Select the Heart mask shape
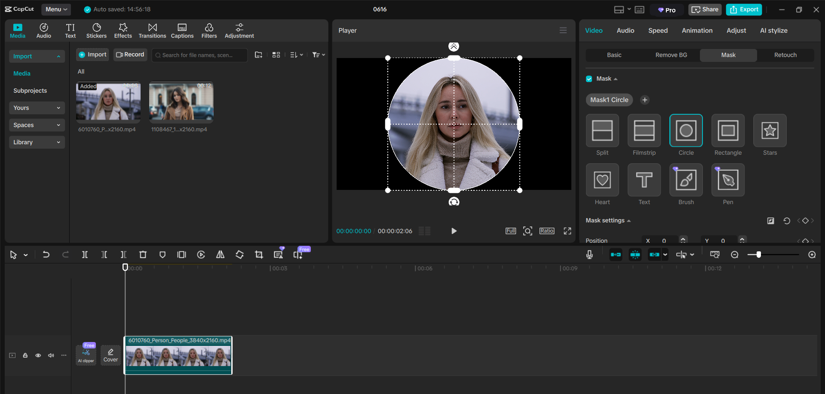825x394 pixels. click(x=602, y=180)
